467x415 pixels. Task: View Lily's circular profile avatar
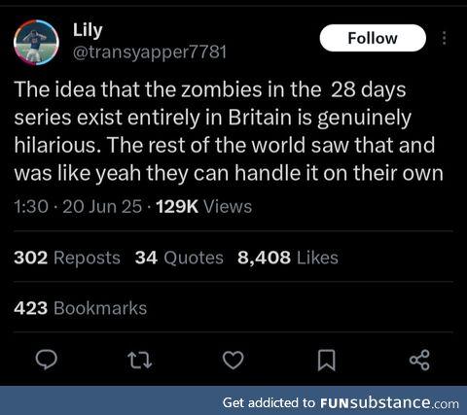(x=36, y=43)
